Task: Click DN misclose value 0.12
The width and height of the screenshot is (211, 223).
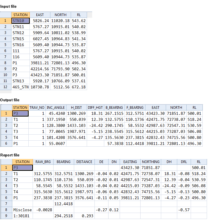Action: click(114, 210)
